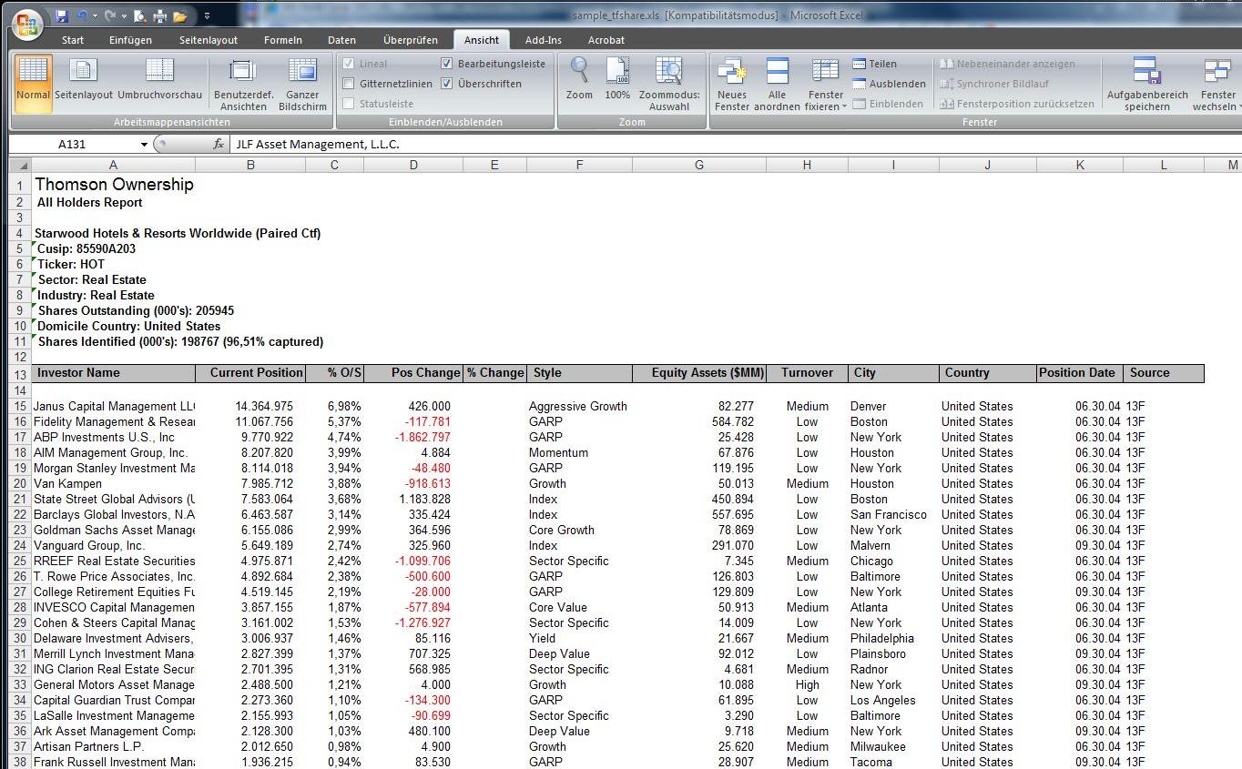Click the Nebeneinander anzeigen button
Viewport: 1242px width, 769px height.
(1007, 64)
